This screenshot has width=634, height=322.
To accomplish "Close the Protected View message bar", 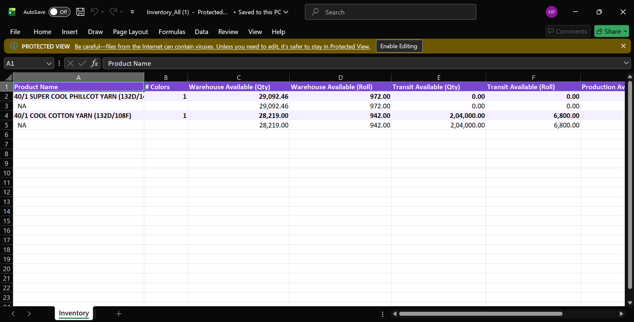I will (x=623, y=46).
